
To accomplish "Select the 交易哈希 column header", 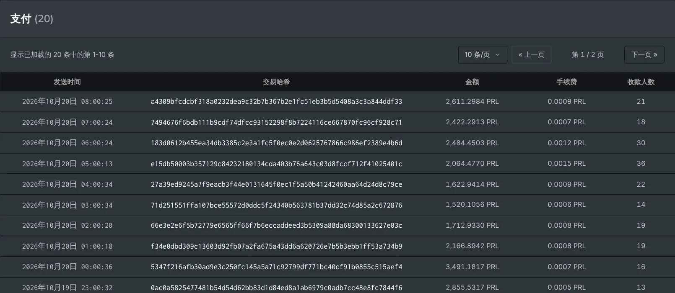I will click(276, 82).
